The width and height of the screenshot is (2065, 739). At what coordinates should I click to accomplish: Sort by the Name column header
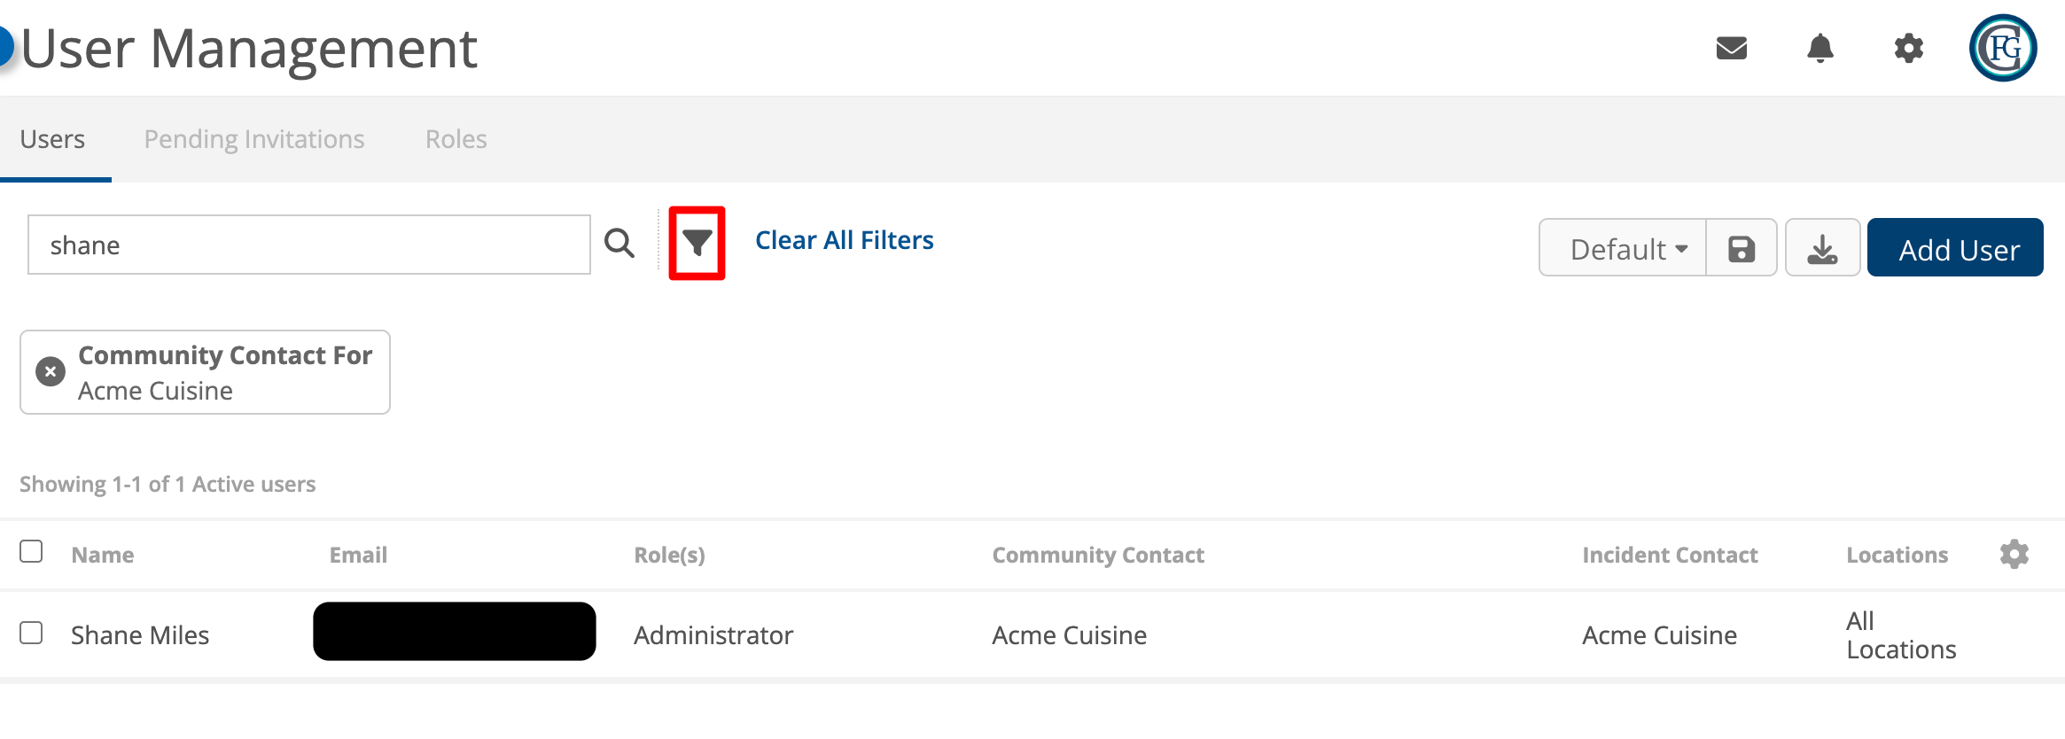coord(103,555)
